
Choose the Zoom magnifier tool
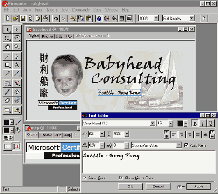pyautogui.click(x=17, y=47)
